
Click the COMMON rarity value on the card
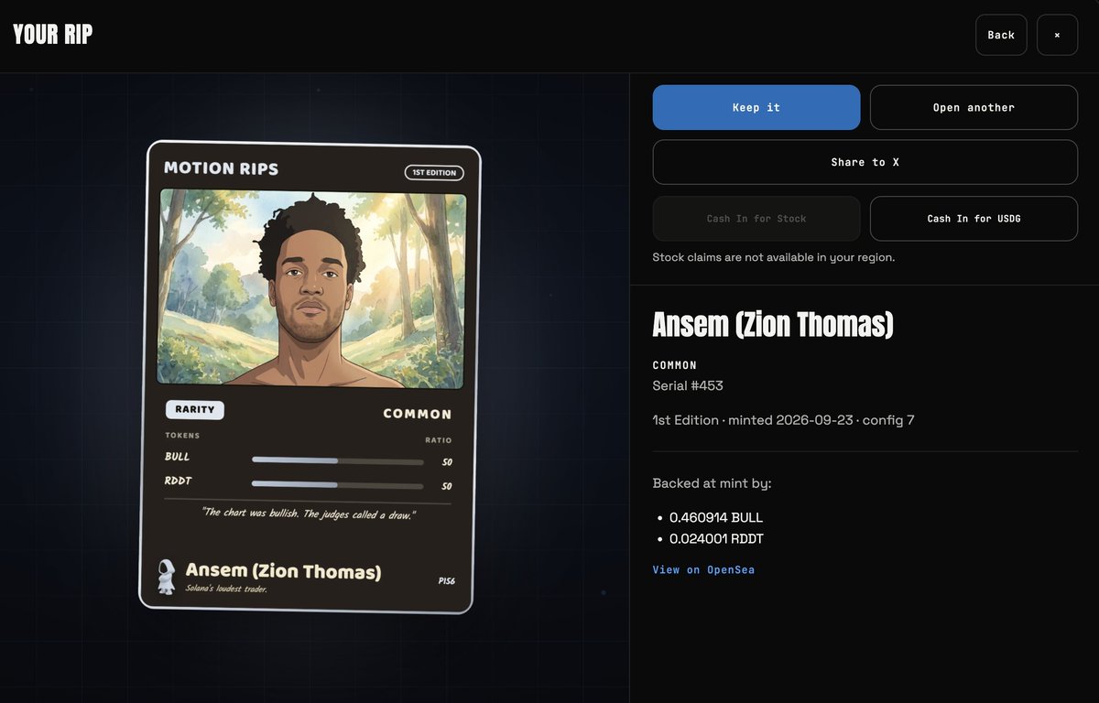tap(418, 414)
